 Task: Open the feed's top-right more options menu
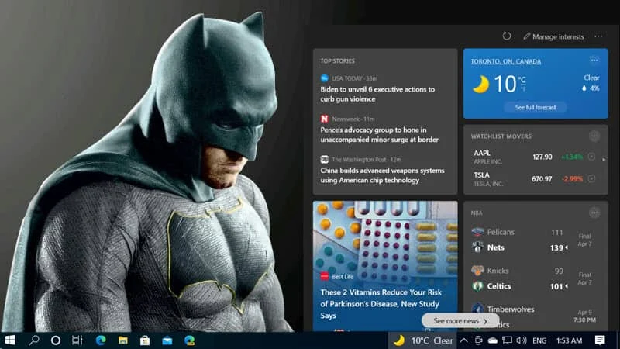click(x=598, y=36)
